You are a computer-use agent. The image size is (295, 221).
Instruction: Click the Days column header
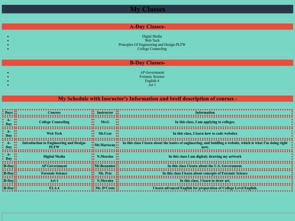pyautogui.click(x=9, y=112)
